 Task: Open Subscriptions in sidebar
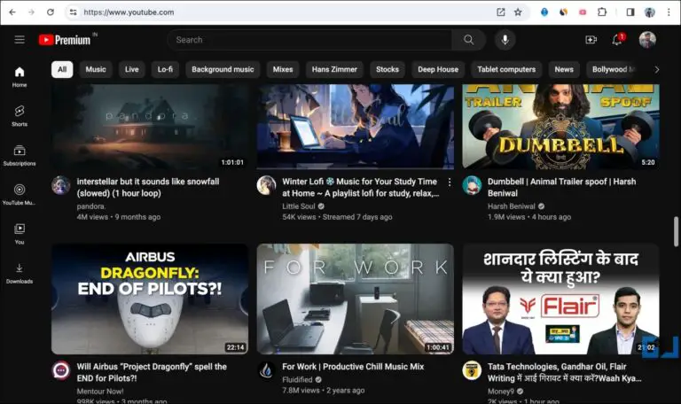pos(20,155)
